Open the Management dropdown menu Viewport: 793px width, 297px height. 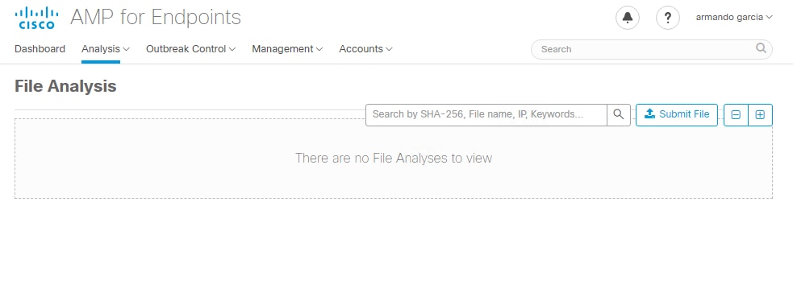click(287, 49)
